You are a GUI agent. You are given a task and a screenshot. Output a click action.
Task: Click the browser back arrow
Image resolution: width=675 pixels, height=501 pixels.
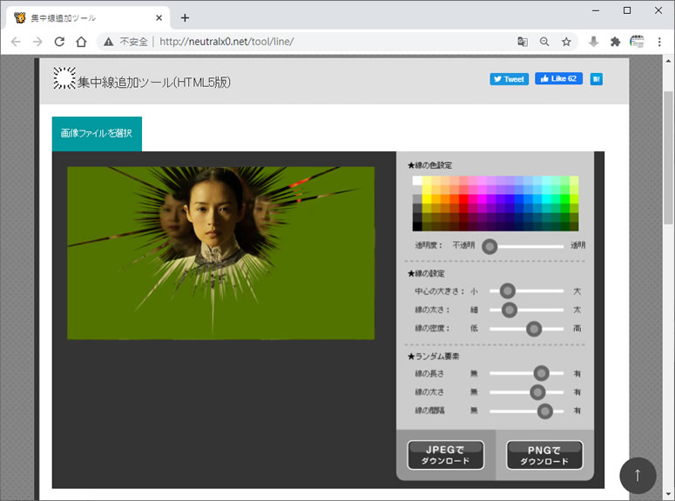[x=16, y=42]
